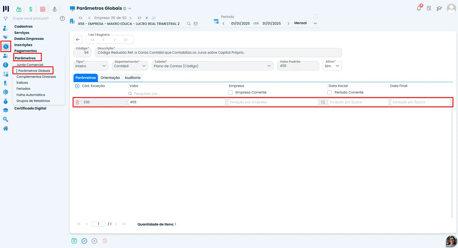Screen dimensions: 458x248
Task: Advance to next period arrow
Action: [288, 24]
